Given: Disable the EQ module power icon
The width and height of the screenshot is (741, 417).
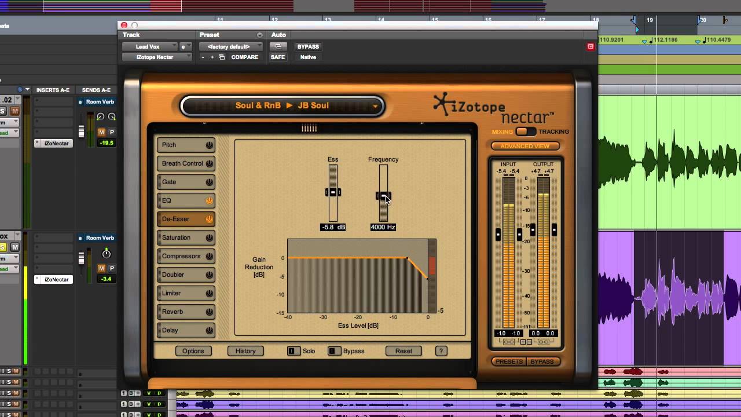Looking at the screenshot, I should tap(210, 200).
